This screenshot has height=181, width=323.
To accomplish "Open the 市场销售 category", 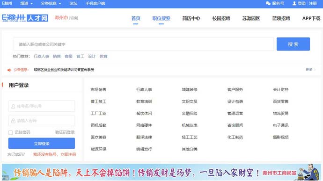I will [x=98, y=90].
